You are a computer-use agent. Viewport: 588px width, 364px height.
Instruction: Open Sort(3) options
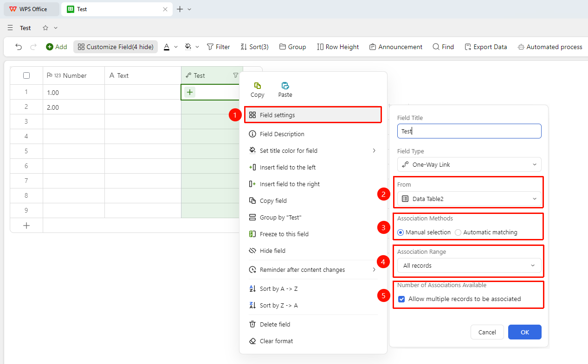(x=254, y=47)
